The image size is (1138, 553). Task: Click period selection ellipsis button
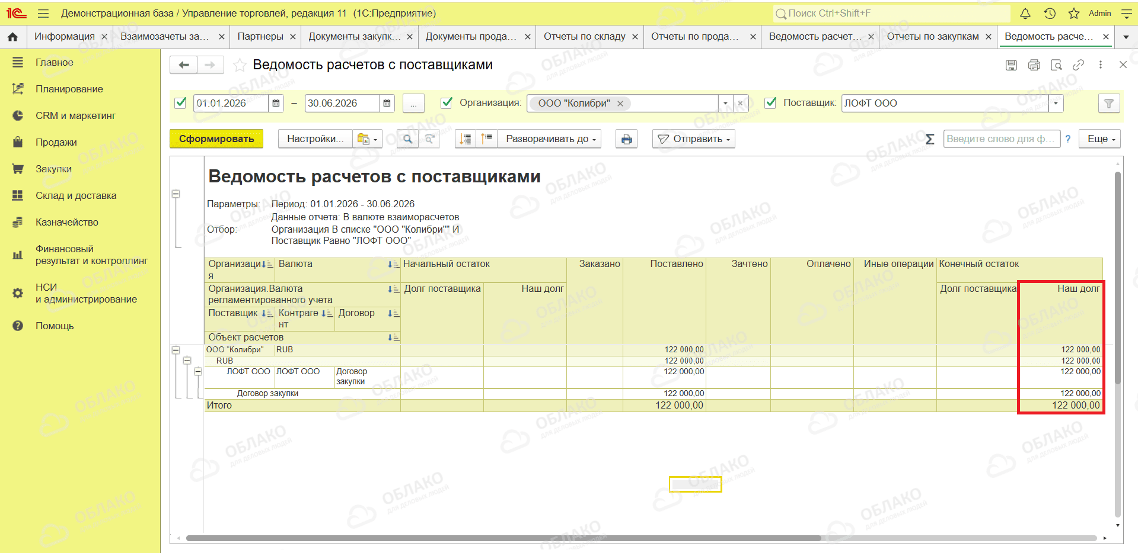click(413, 104)
